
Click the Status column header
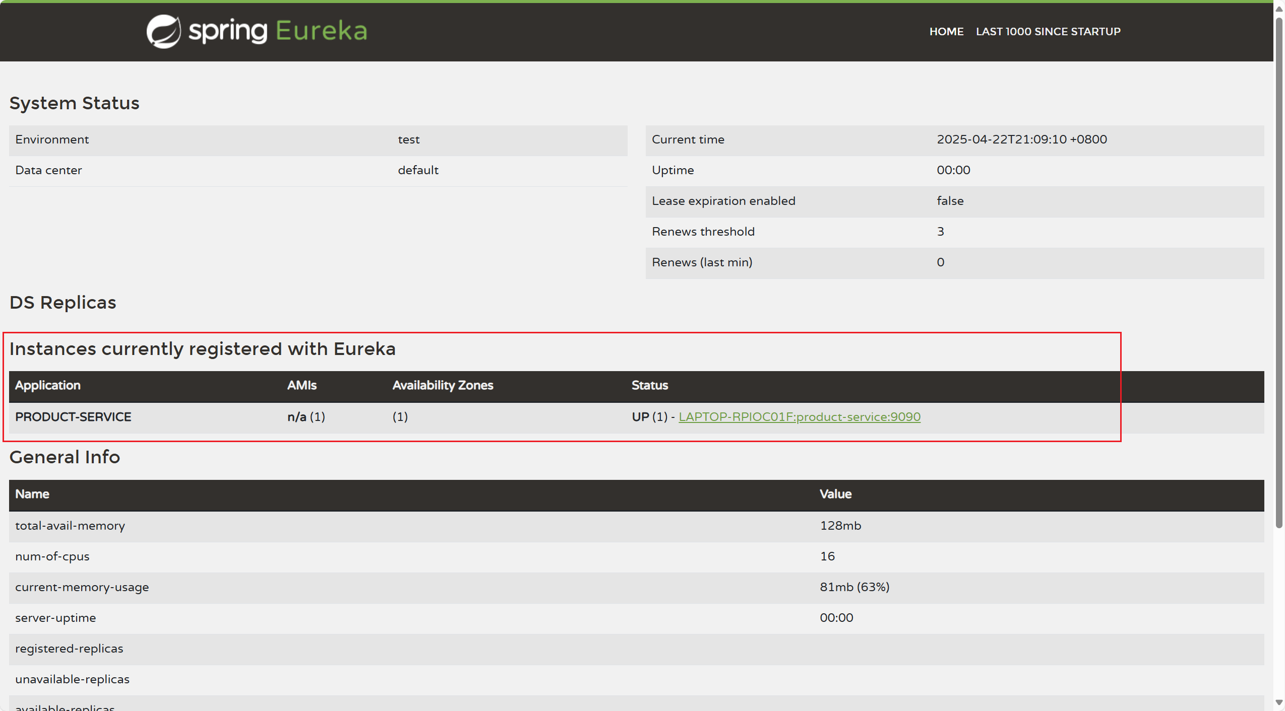tap(649, 385)
